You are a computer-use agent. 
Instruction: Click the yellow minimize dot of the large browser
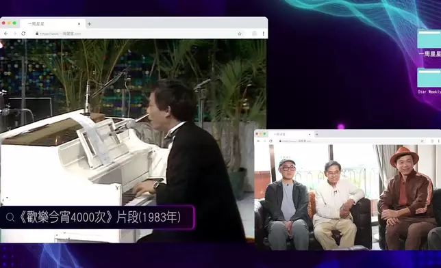(9, 23)
